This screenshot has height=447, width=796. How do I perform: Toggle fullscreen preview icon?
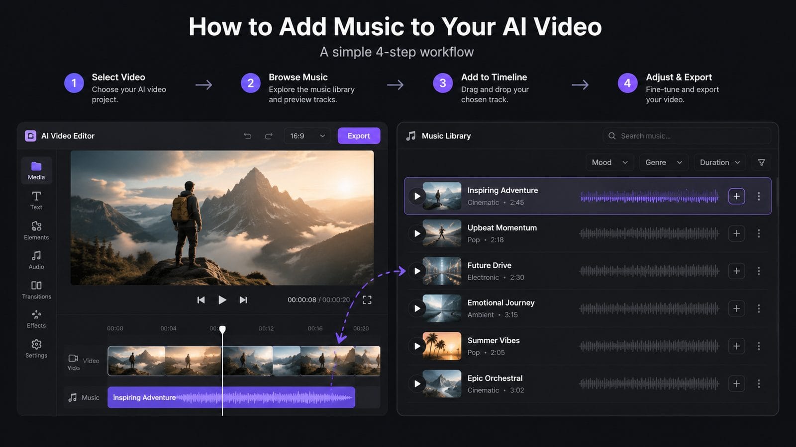(x=367, y=299)
